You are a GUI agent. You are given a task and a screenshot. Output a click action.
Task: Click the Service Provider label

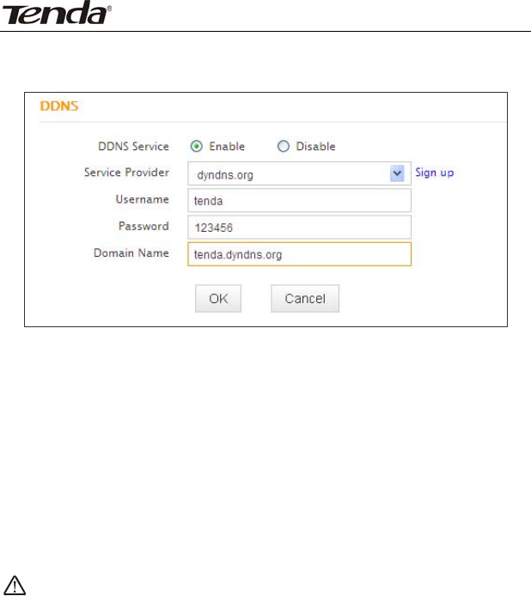(126, 173)
